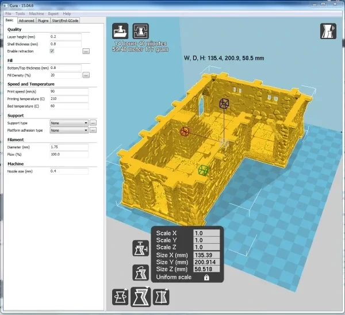The width and height of the screenshot is (345, 315).
Task: Open the File menu
Action: tap(8, 14)
